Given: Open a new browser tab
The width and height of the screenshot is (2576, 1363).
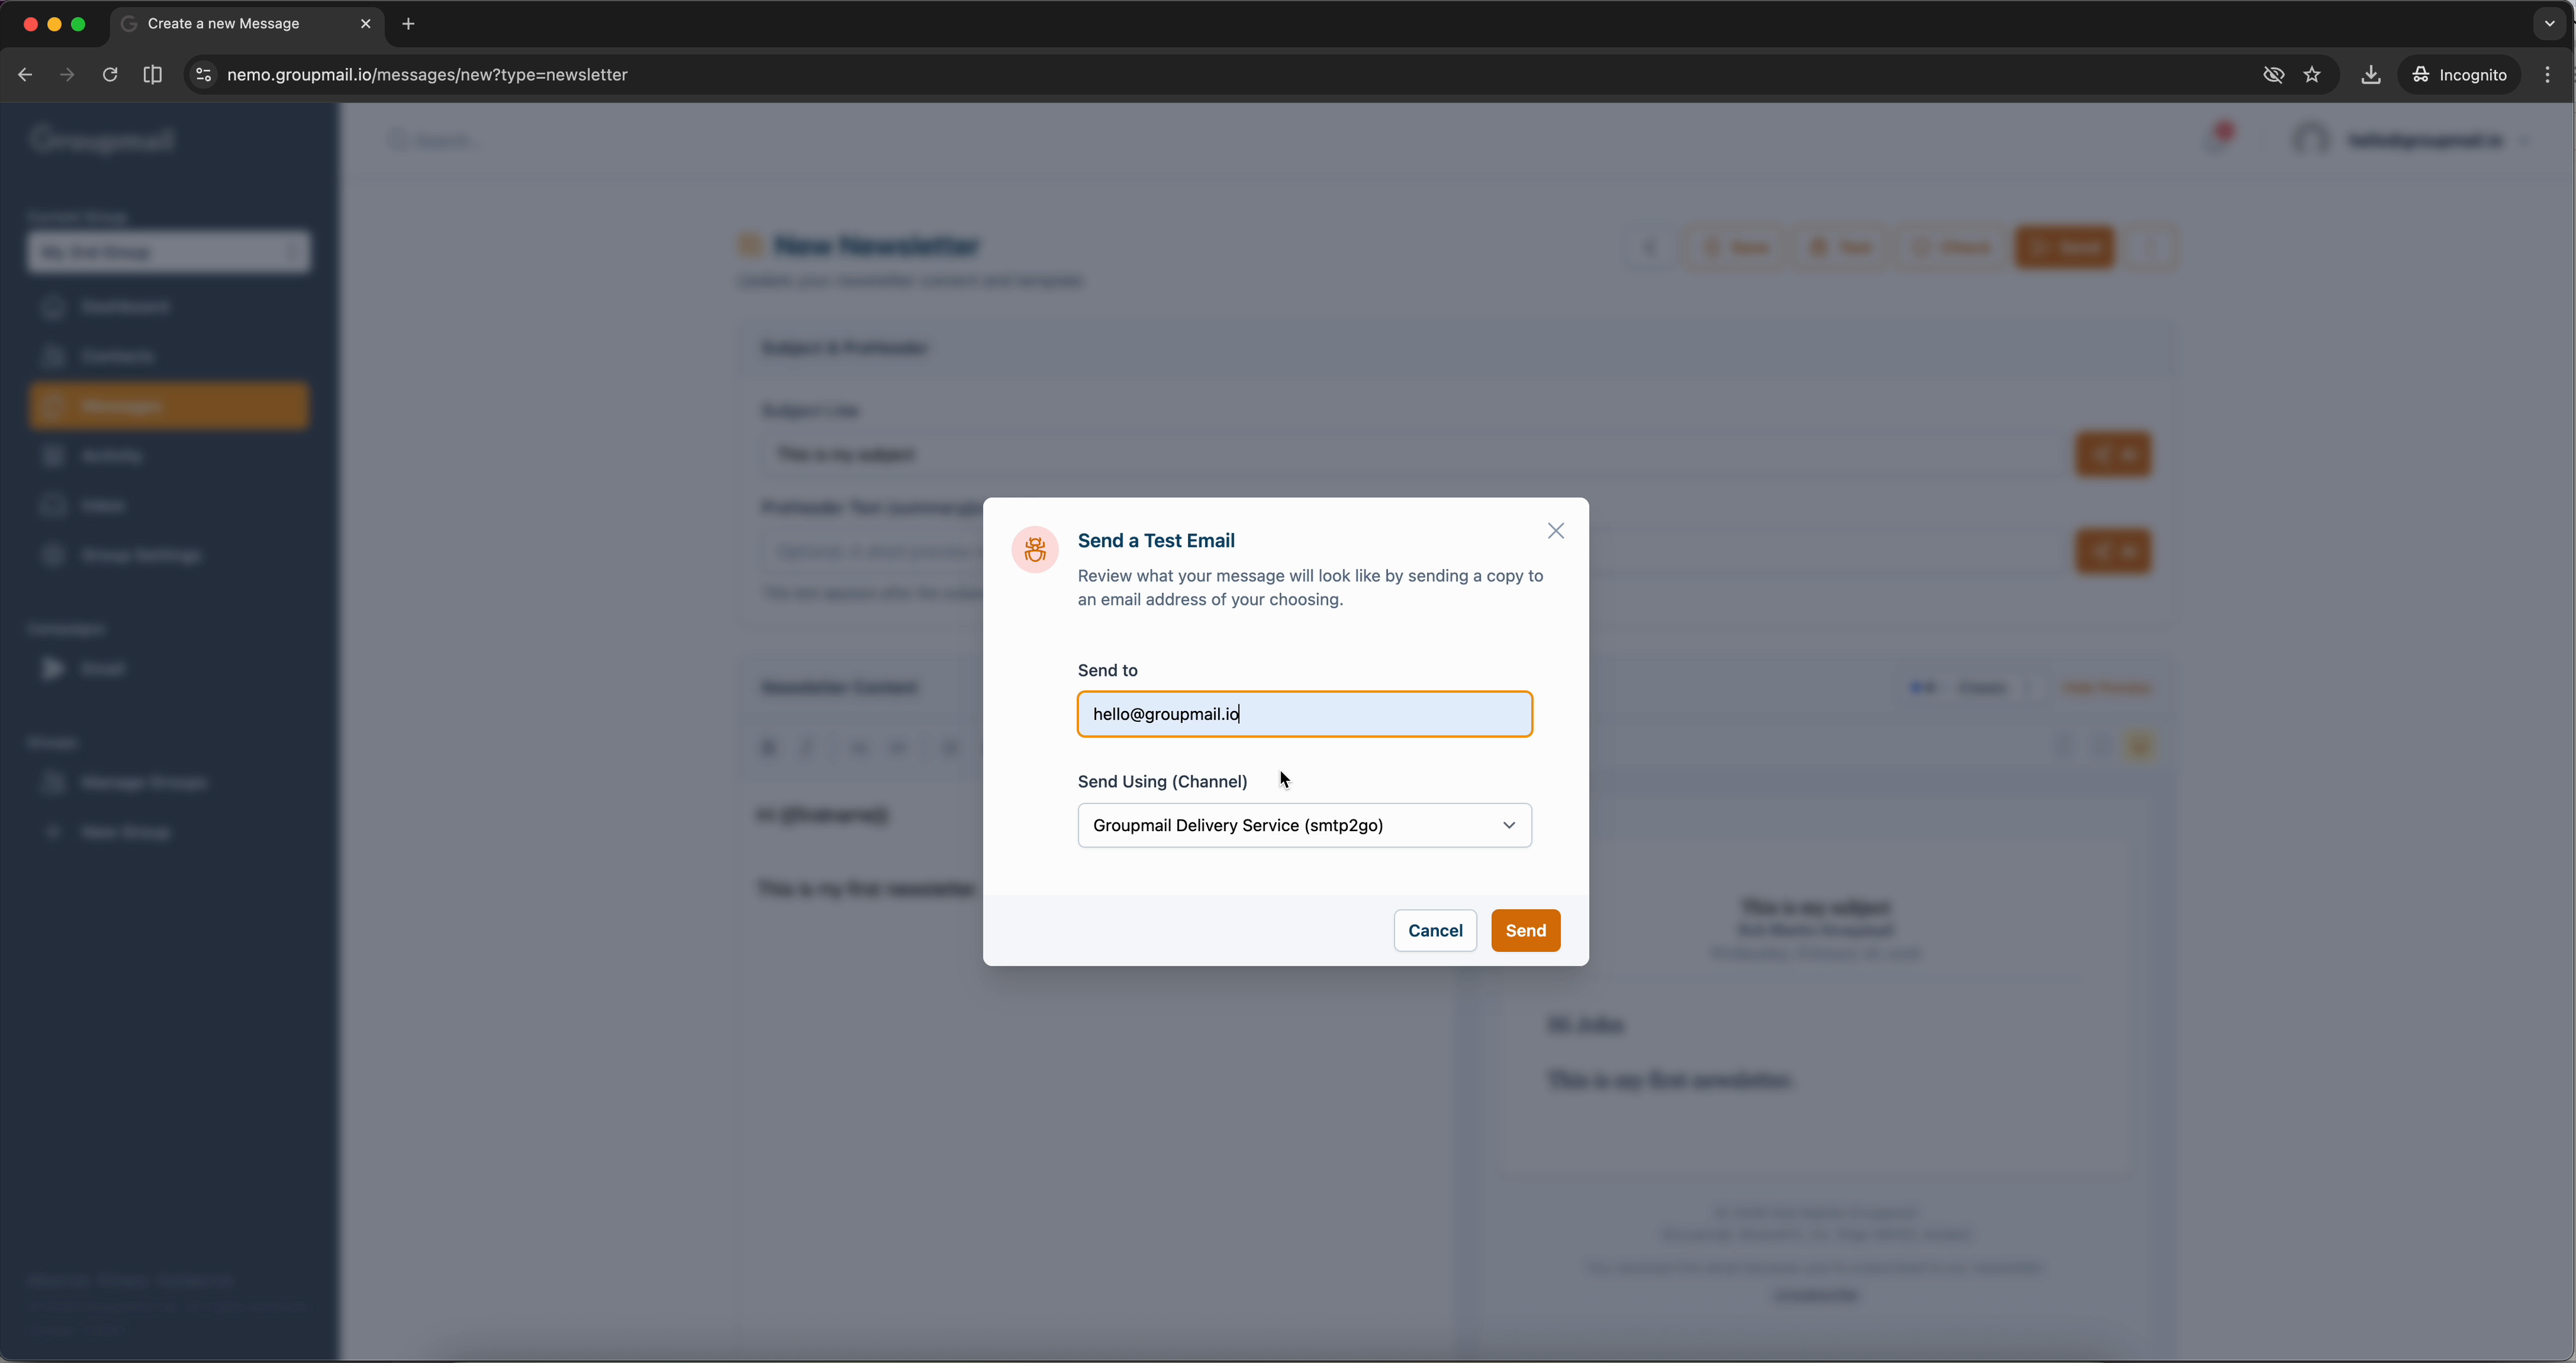Looking at the screenshot, I should 408,24.
